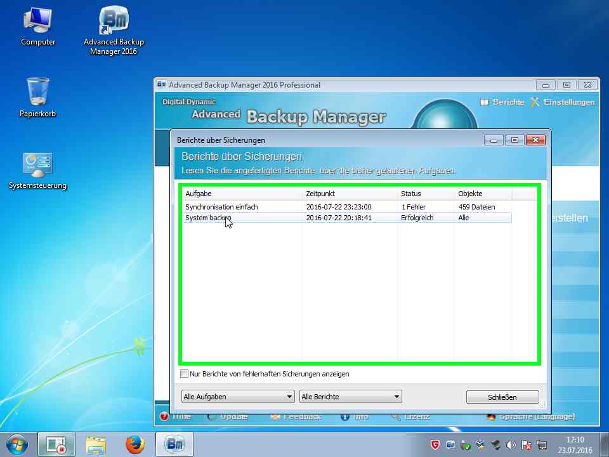Select the Systemsteuerung desktop icon
Screen dimensions: 609x457
(x=37, y=171)
